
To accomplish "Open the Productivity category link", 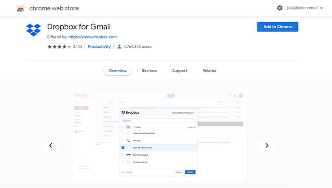I will point(99,47).
